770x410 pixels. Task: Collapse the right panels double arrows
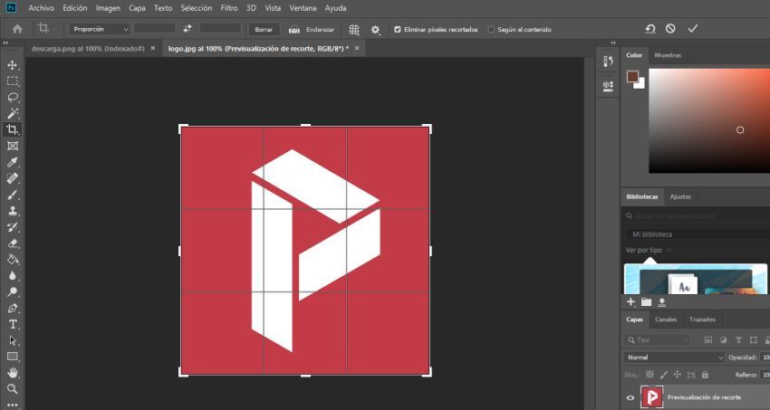[x=613, y=43]
